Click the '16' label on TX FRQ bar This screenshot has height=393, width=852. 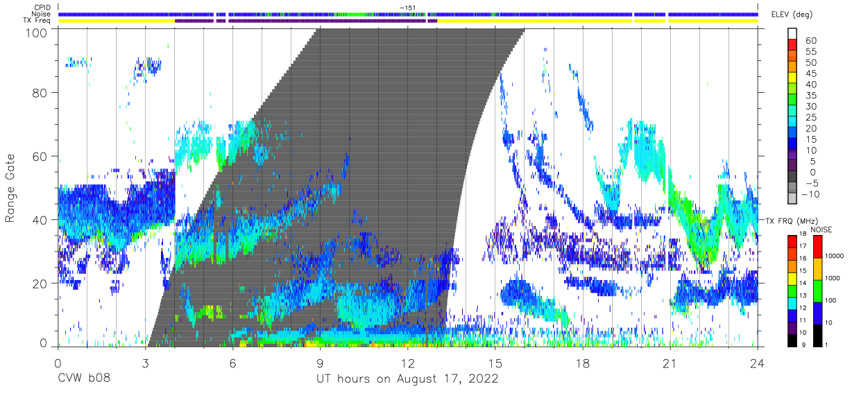(803, 259)
